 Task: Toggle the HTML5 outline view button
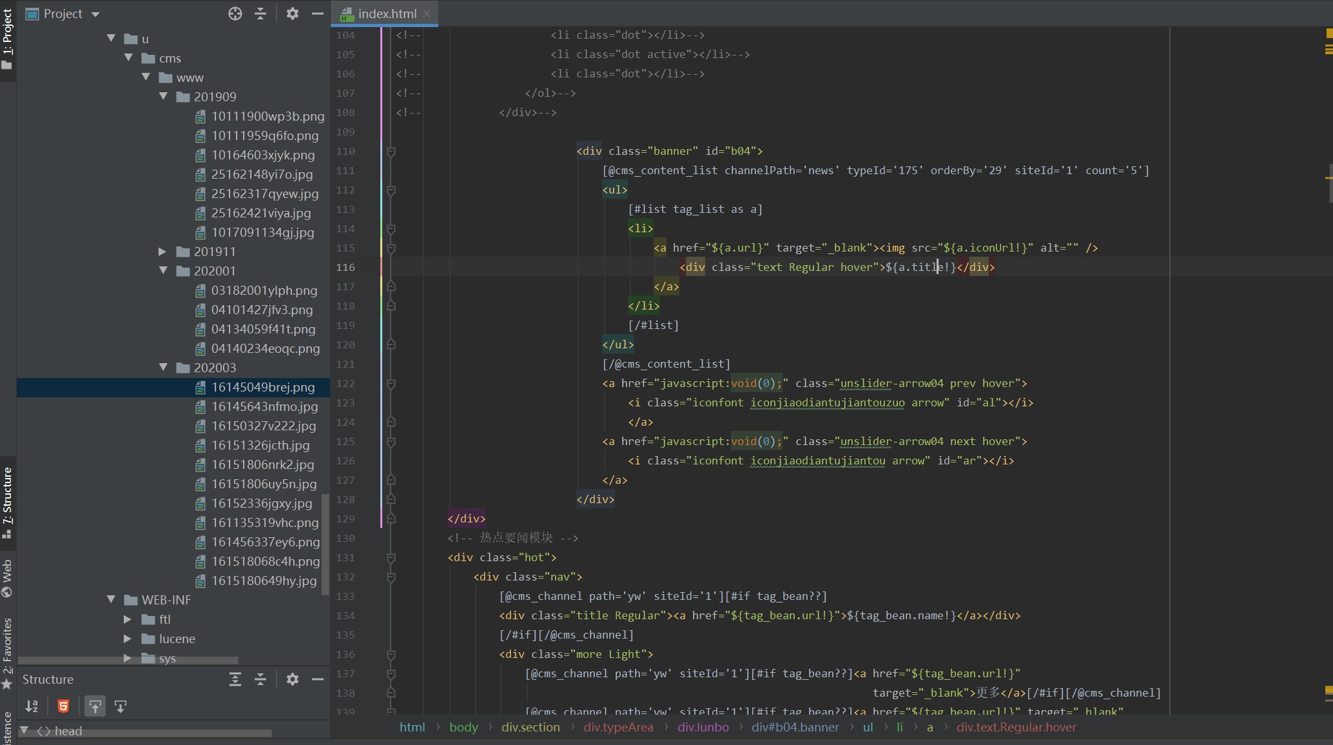(x=63, y=706)
